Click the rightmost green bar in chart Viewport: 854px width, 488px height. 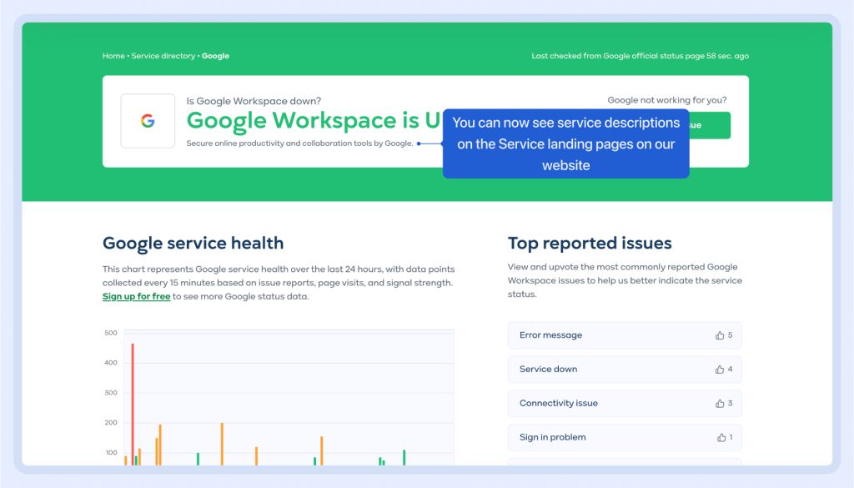(404, 457)
